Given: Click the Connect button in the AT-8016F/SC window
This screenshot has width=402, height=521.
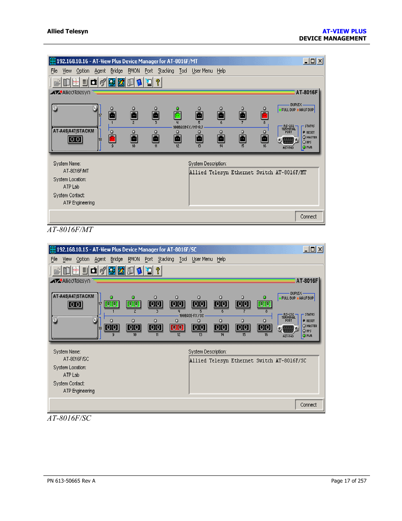Looking at the screenshot, I should pyautogui.click(x=308, y=405).
